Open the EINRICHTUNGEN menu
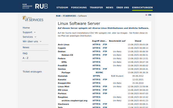The height and width of the screenshot is (108, 173). point(142,7)
